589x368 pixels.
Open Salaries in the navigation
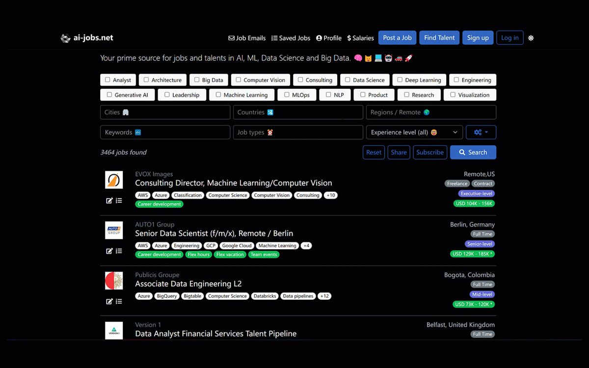pyautogui.click(x=360, y=38)
